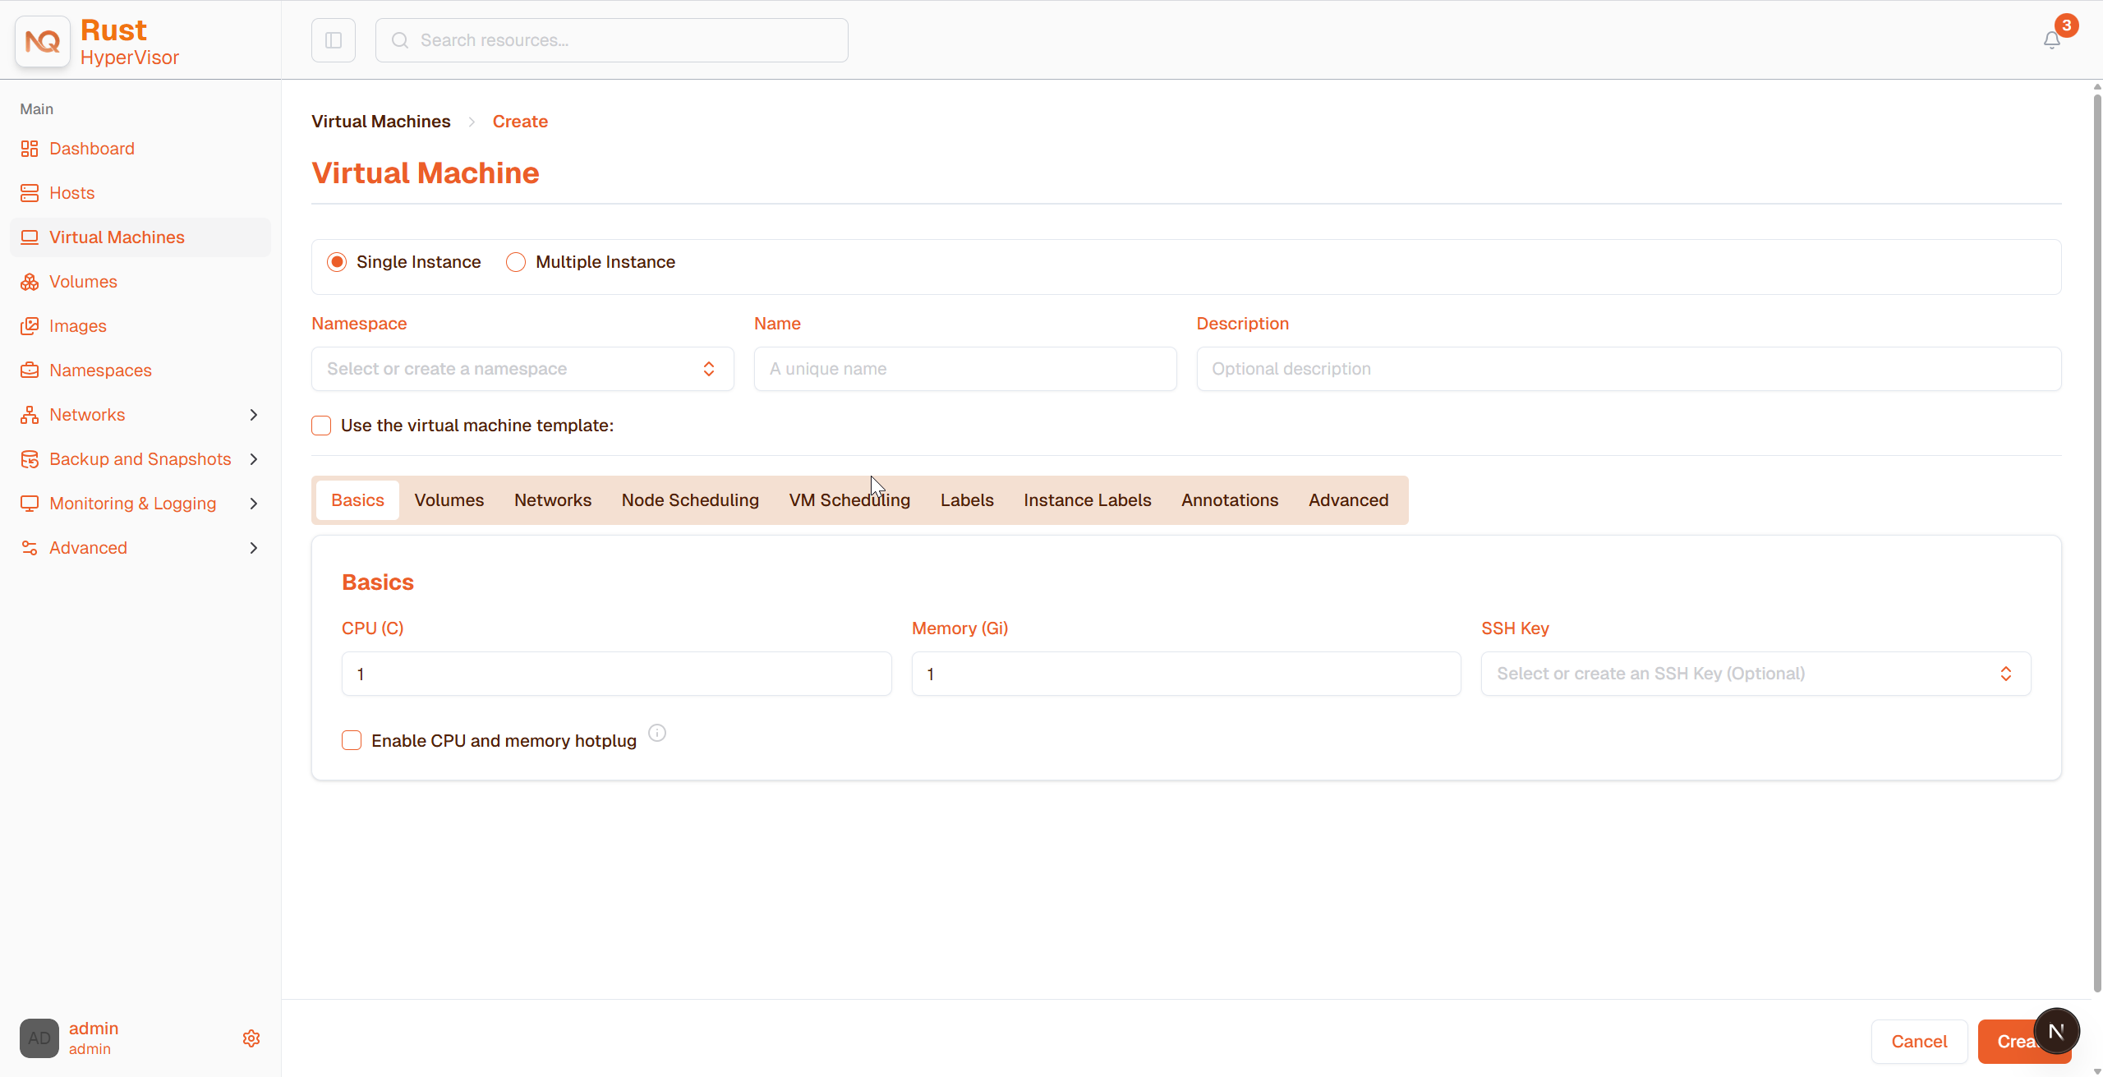The image size is (2103, 1077).
Task: Click the hotplug info icon
Action: [657, 733]
